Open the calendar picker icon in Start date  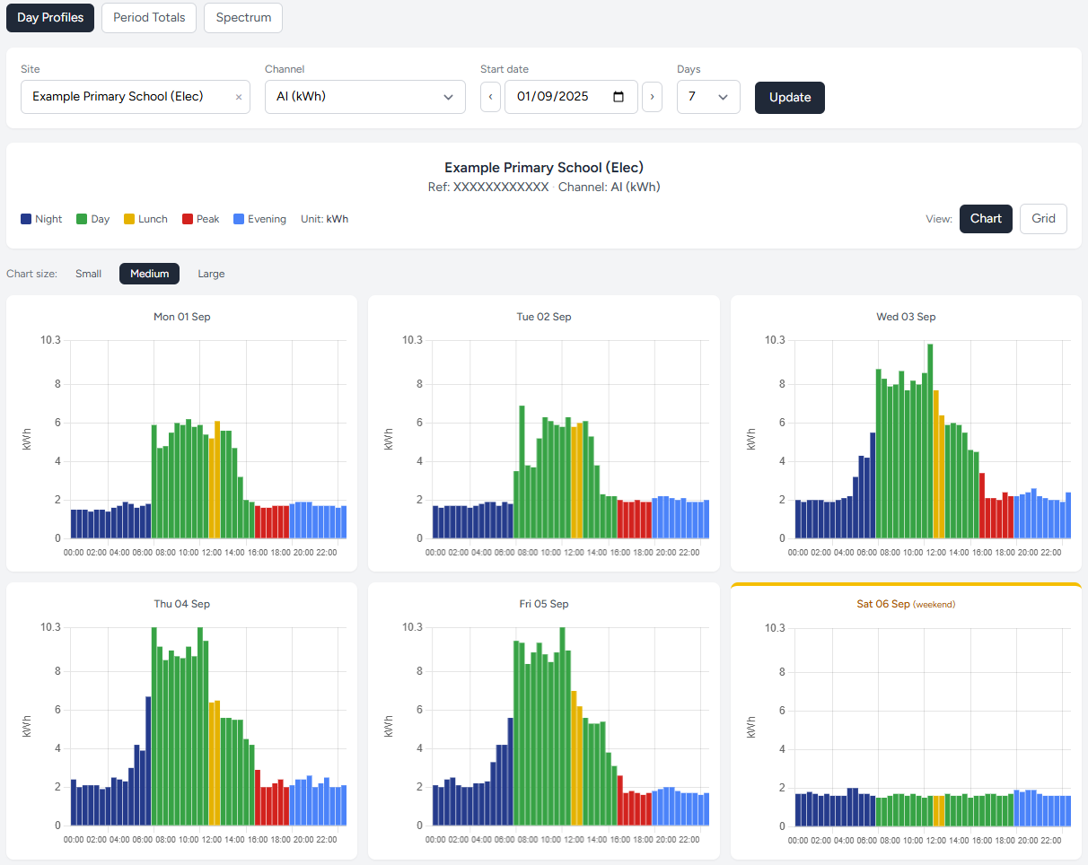(619, 97)
